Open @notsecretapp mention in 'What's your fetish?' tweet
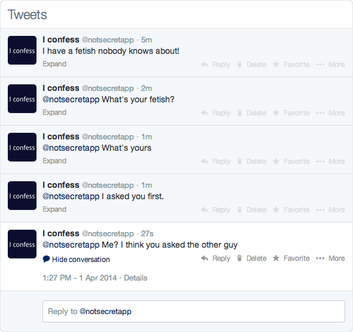Screen dimensions: 353x332 [x=71, y=99]
